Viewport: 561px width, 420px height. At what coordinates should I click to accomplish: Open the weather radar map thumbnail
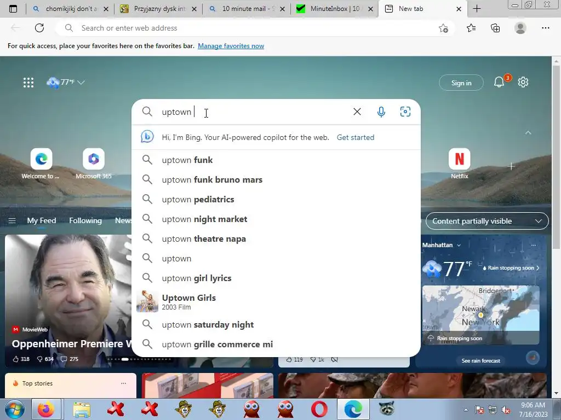pos(481,314)
